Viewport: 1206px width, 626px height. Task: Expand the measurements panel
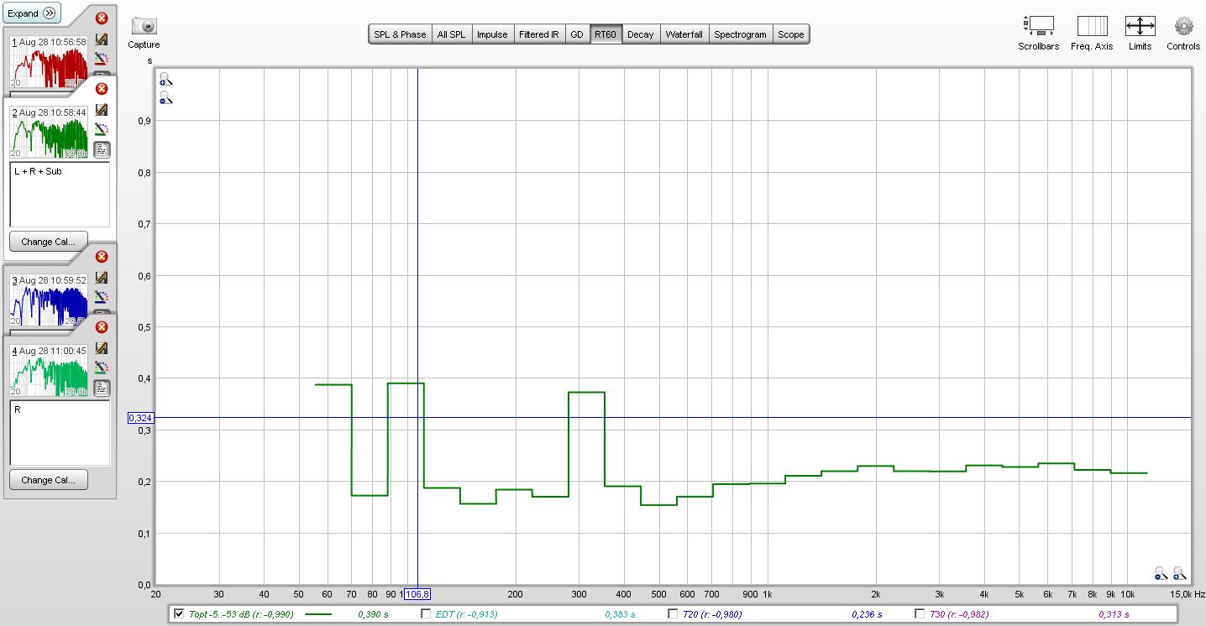point(31,13)
